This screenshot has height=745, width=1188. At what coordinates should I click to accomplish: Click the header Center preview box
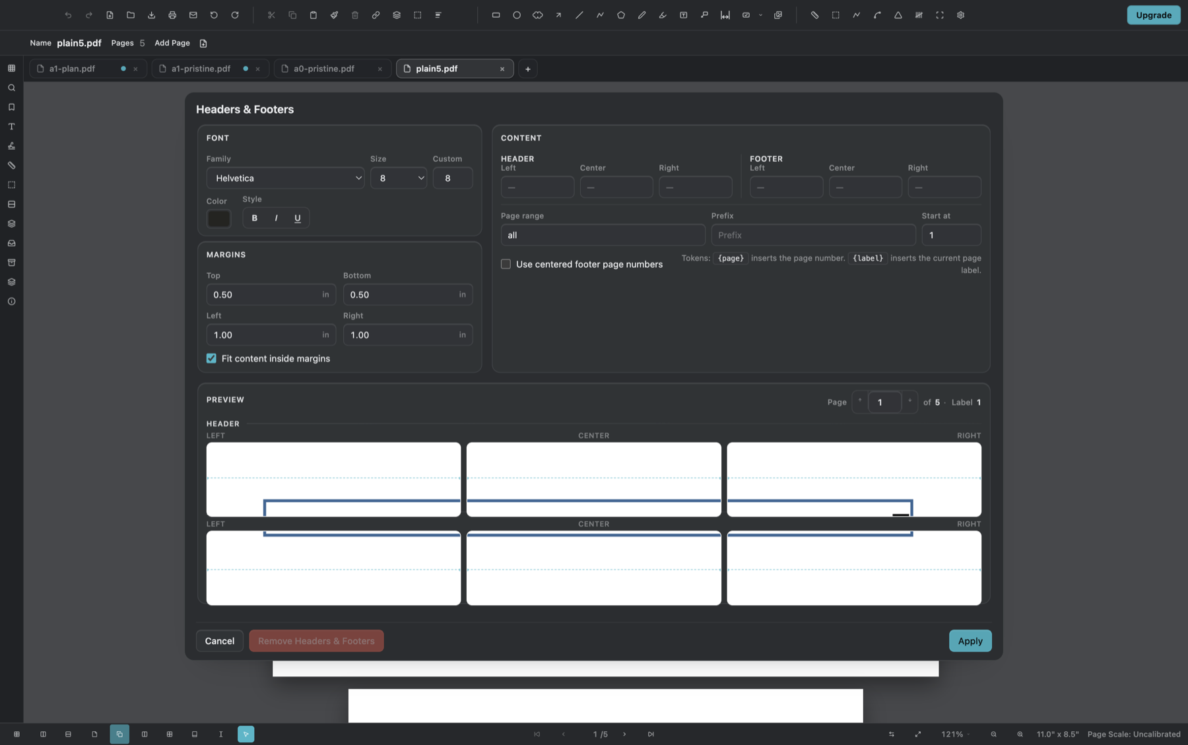(593, 480)
